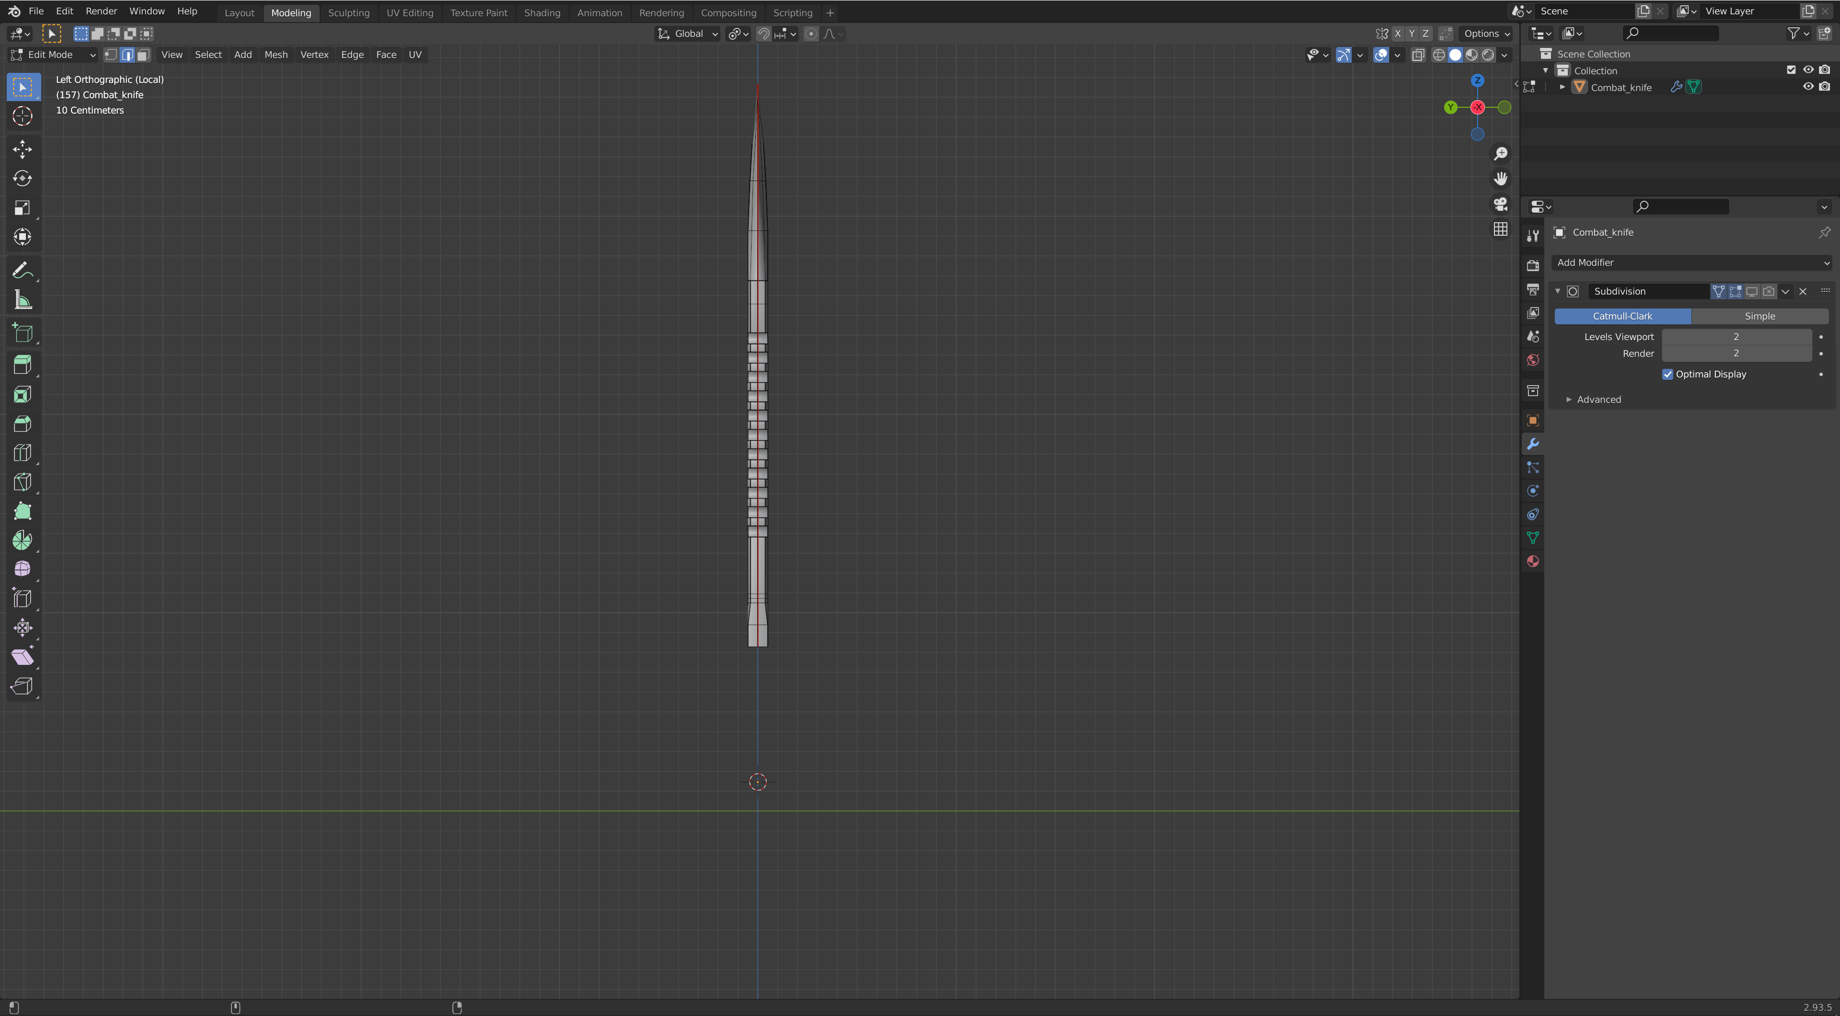The width and height of the screenshot is (1840, 1016).
Task: Select the Extrude Region tool
Action: [x=22, y=365]
